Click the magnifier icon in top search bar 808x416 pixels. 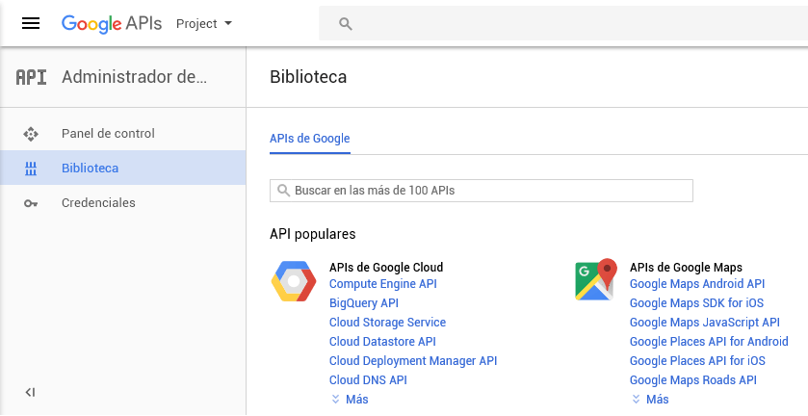(x=345, y=24)
